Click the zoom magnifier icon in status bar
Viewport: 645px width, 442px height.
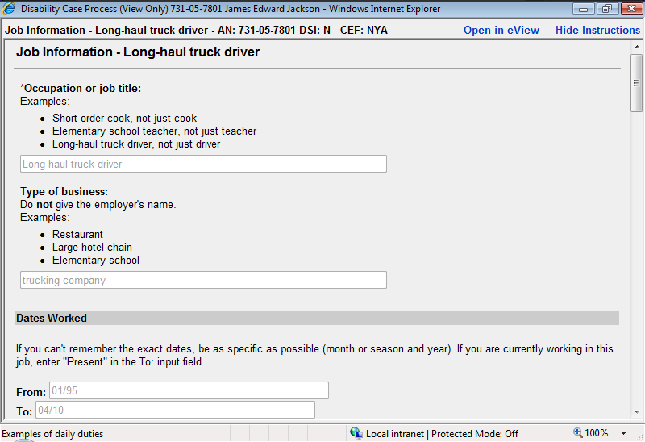click(x=577, y=433)
